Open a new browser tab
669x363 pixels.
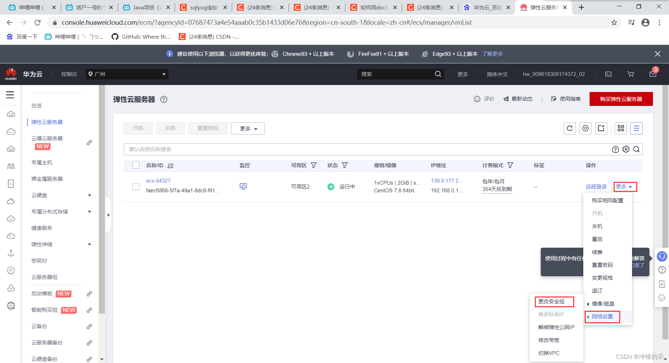(581, 7)
